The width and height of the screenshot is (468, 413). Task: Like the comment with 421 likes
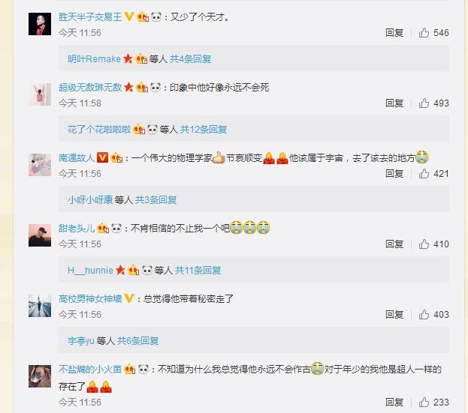[x=424, y=174]
